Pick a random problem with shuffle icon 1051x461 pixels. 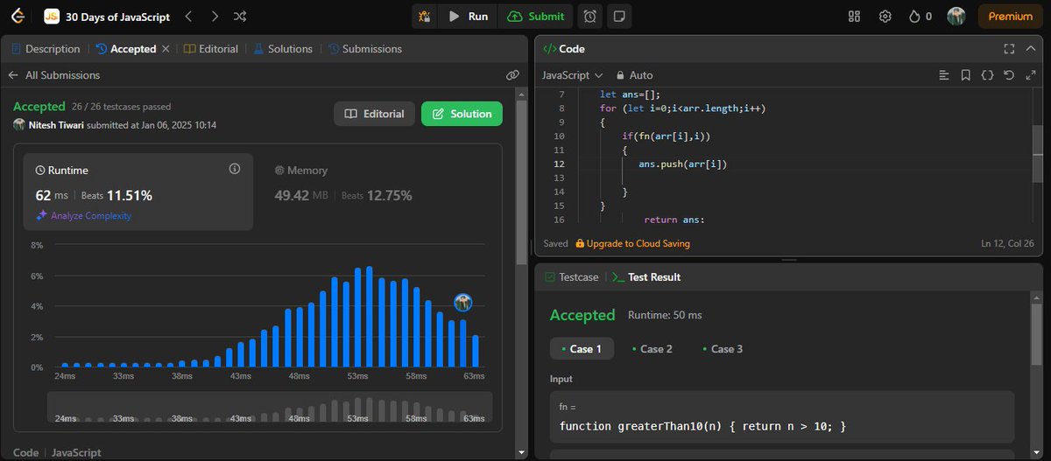click(x=242, y=16)
